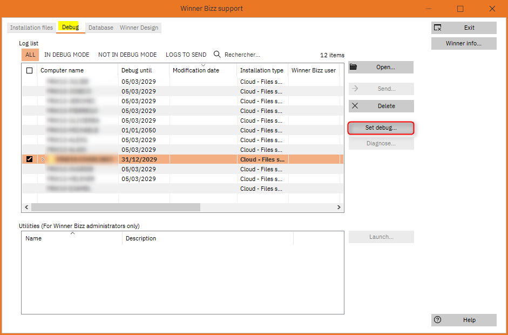Click the Winner info... button
The image size is (508, 335).
[x=464, y=43]
